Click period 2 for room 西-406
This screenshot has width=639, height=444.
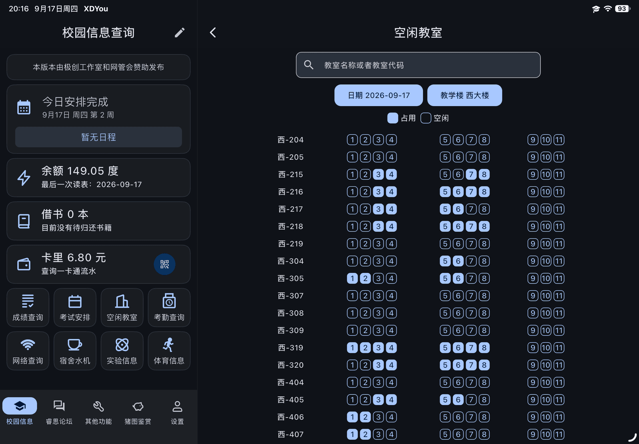pos(365,417)
